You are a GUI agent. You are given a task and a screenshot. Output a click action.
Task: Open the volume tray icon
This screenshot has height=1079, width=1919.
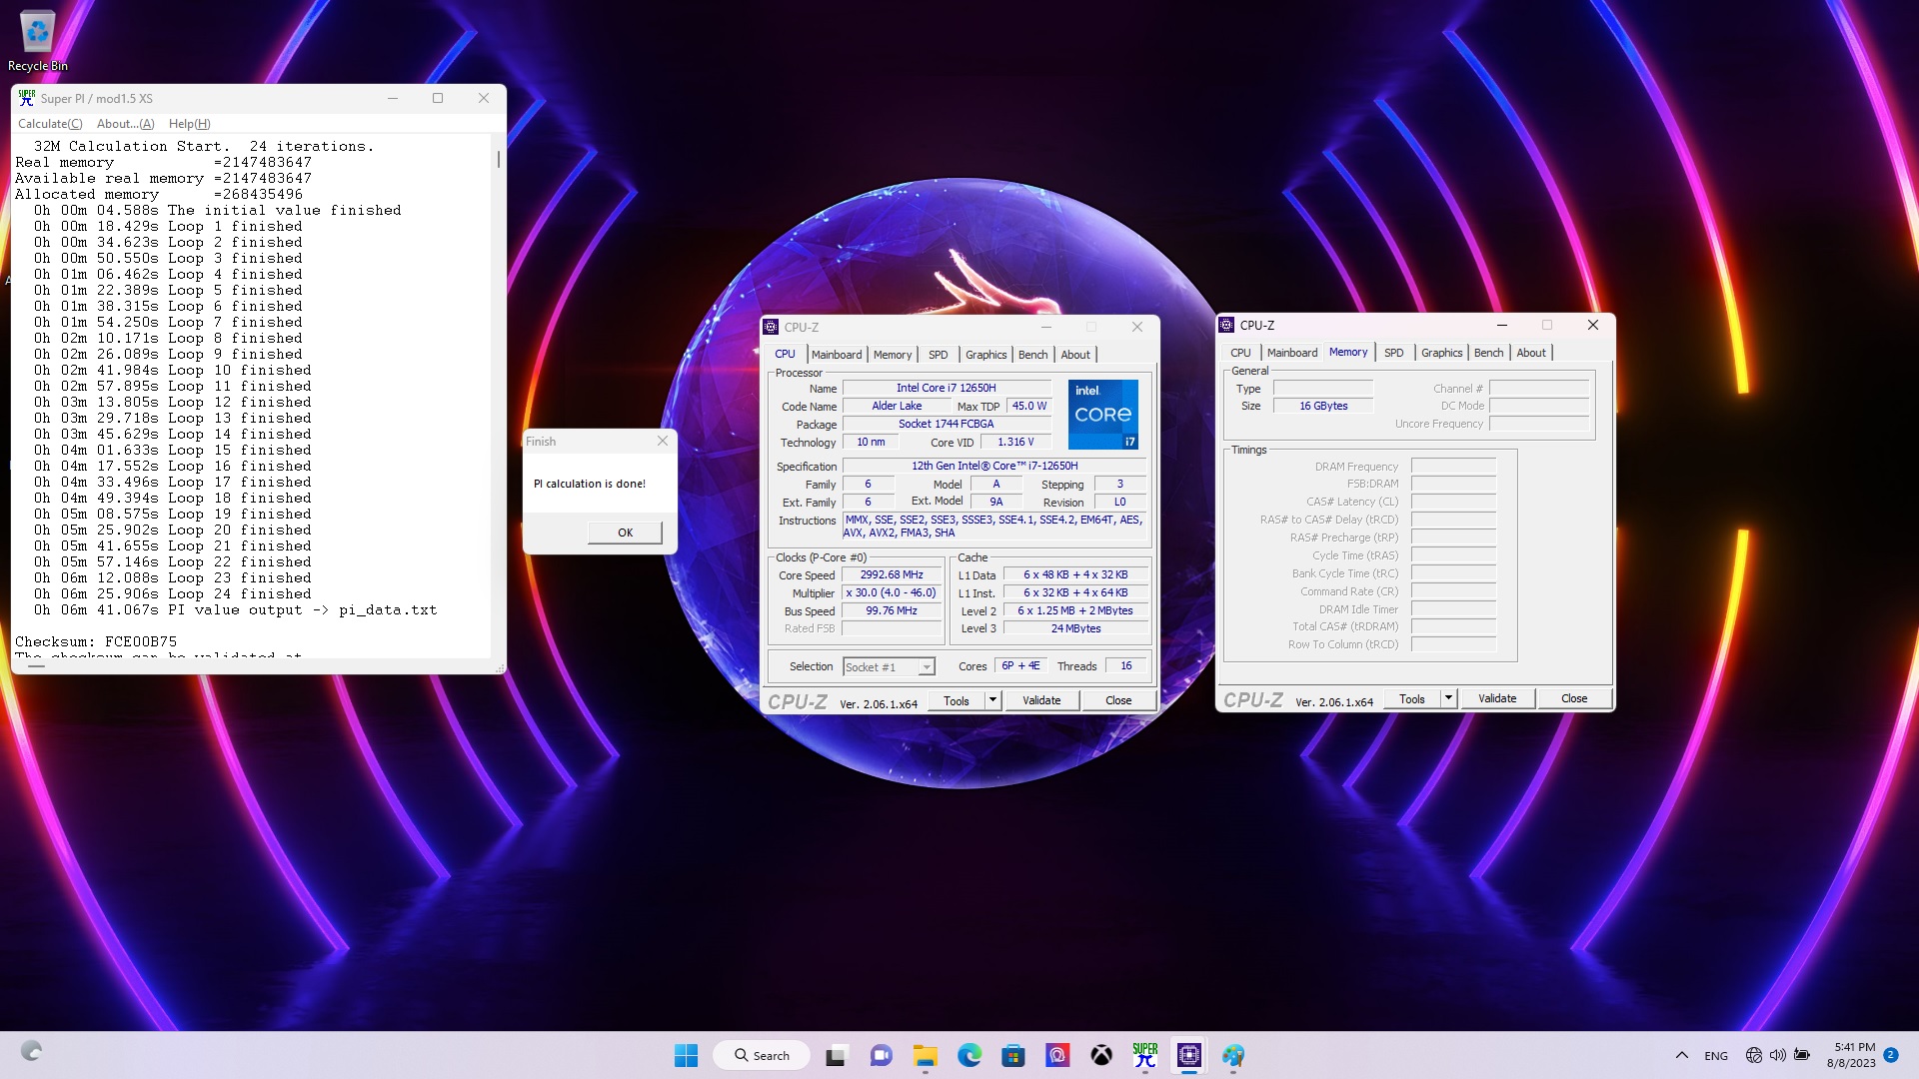[x=1777, y=1055]
